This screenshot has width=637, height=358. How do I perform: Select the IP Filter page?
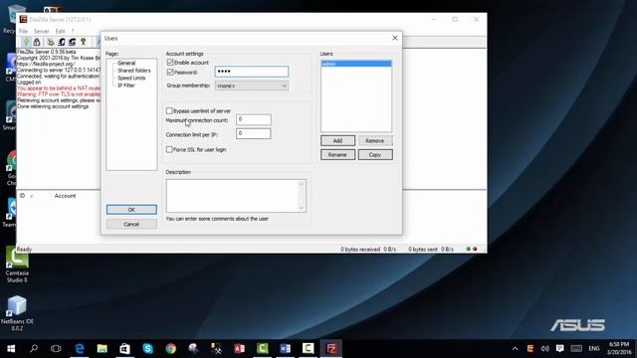[x=126, y=86]
